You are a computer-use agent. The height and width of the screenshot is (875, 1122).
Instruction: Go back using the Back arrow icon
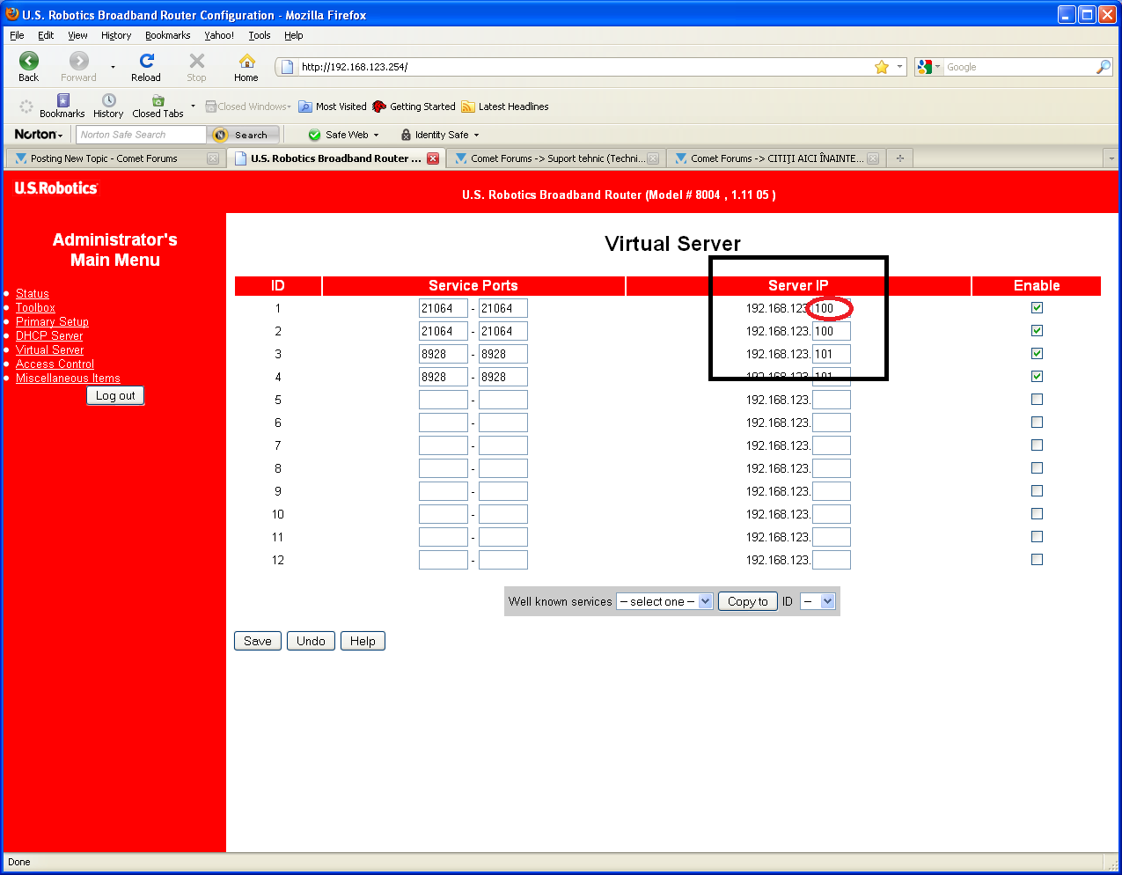pyautogui.click(x=29, y=61)
